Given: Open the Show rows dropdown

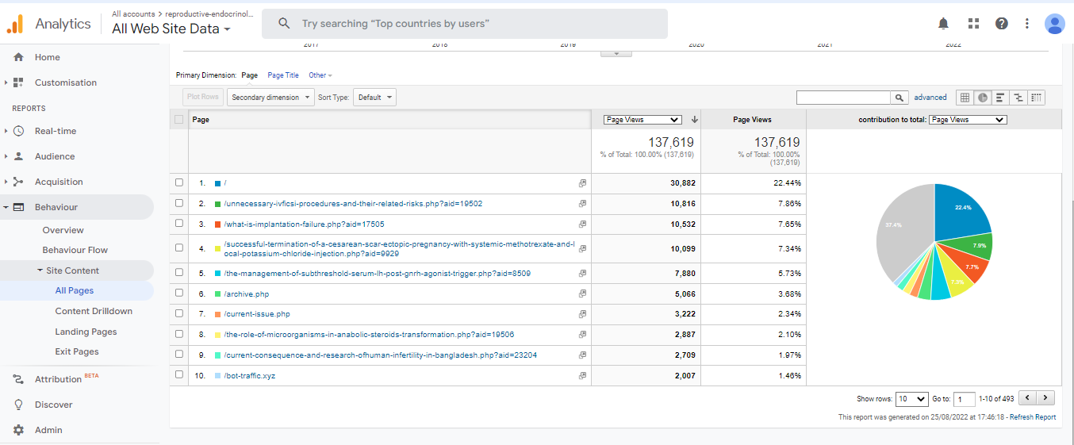Looking at the screenshot, I should click(x=911, y=399).
